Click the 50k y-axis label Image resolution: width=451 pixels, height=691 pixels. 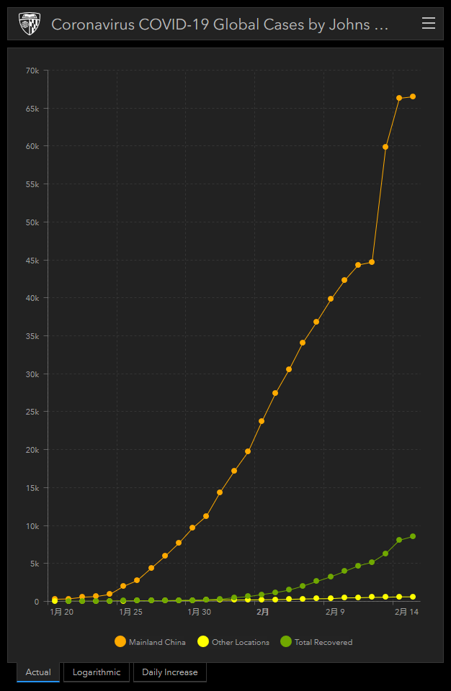coord(32,222)
